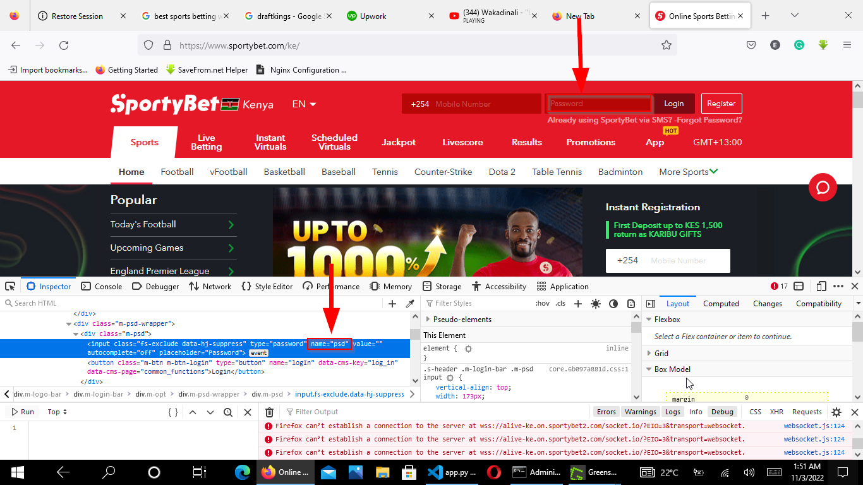Open the Upwork browser tab
This screenshot has height=485, width=863.
[x=392, y=16]
